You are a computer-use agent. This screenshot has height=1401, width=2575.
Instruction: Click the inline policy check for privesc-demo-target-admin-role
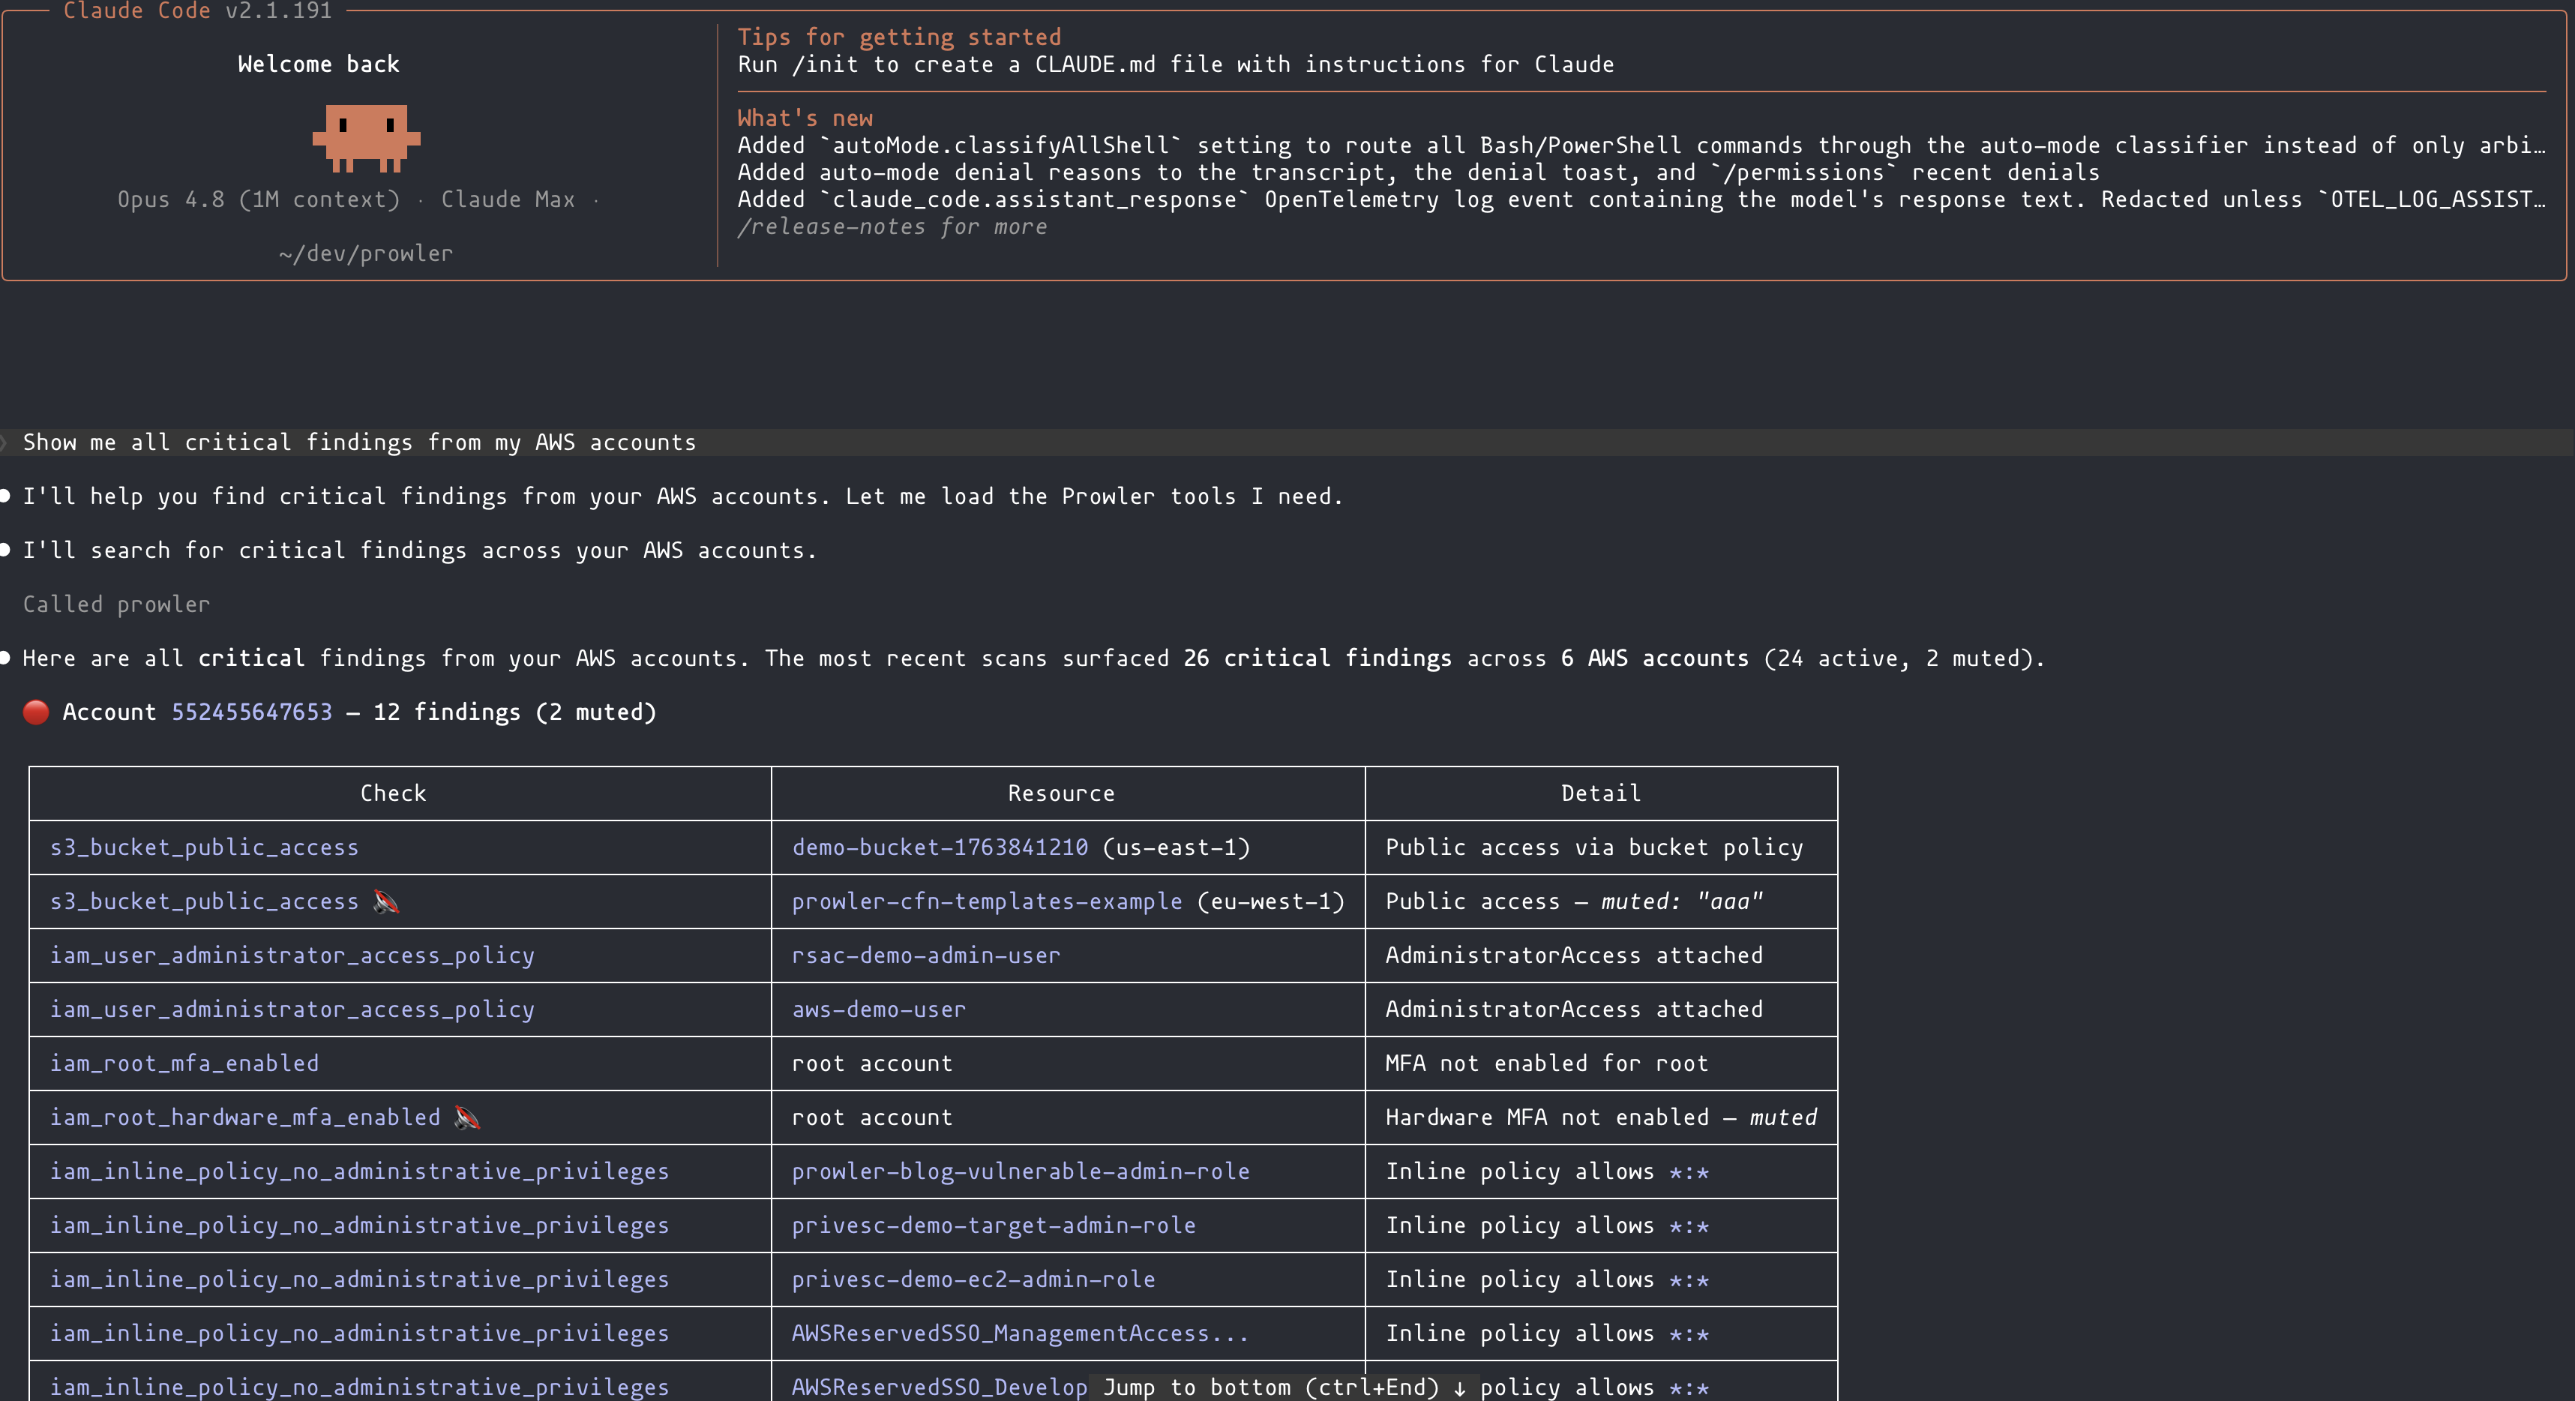359,1225
